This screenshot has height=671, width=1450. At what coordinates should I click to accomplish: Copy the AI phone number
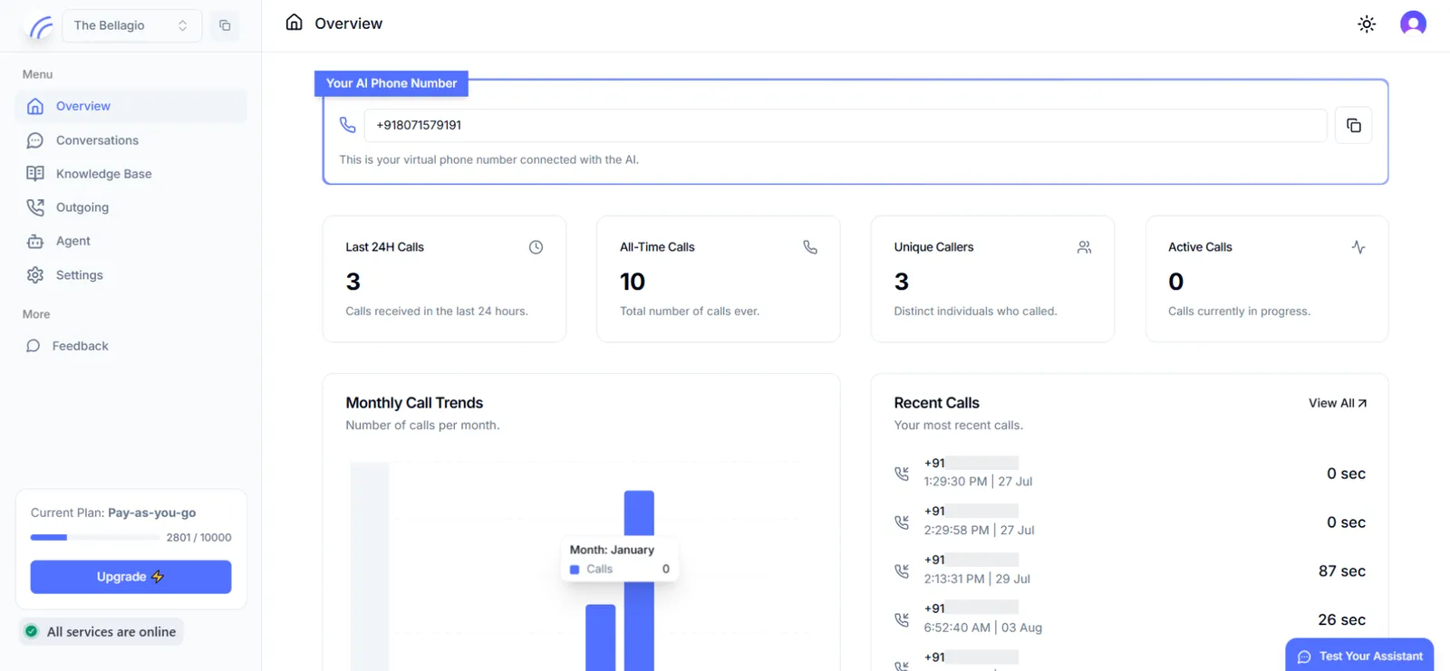[x=1353, y=126]
